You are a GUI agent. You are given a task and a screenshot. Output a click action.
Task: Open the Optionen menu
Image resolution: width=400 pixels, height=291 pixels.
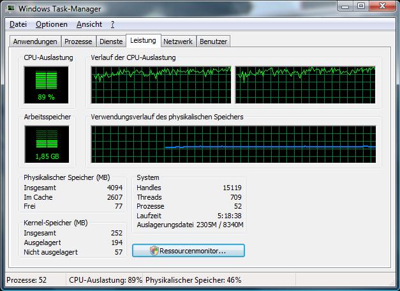tap(52, 24)
